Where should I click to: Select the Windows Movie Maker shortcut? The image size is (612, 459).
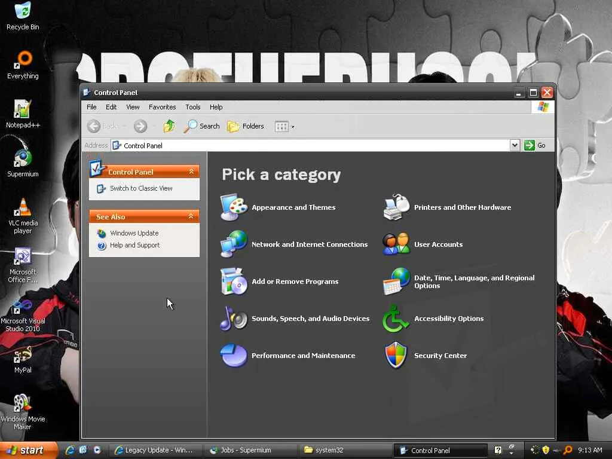(23, 412)
